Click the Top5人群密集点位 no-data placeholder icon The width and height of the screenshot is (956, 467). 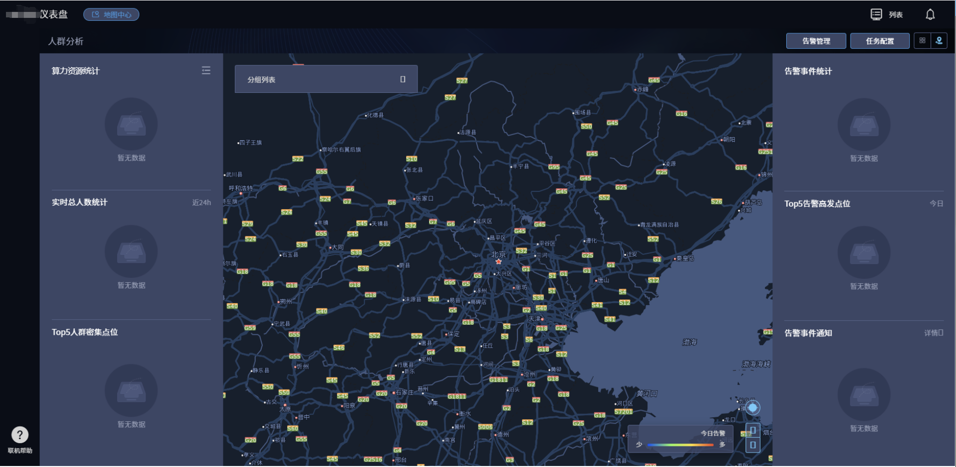point(131,390)
